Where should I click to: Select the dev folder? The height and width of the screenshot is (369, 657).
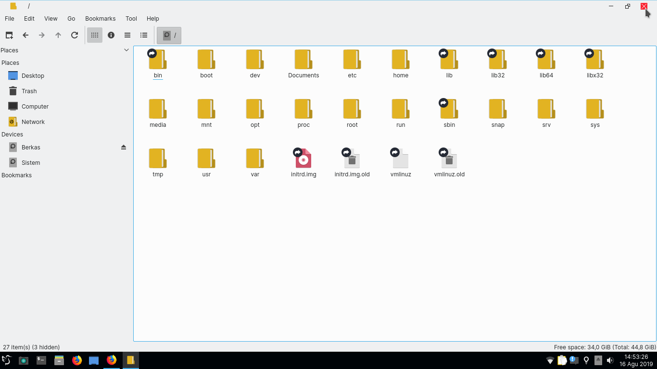(255, 64)
